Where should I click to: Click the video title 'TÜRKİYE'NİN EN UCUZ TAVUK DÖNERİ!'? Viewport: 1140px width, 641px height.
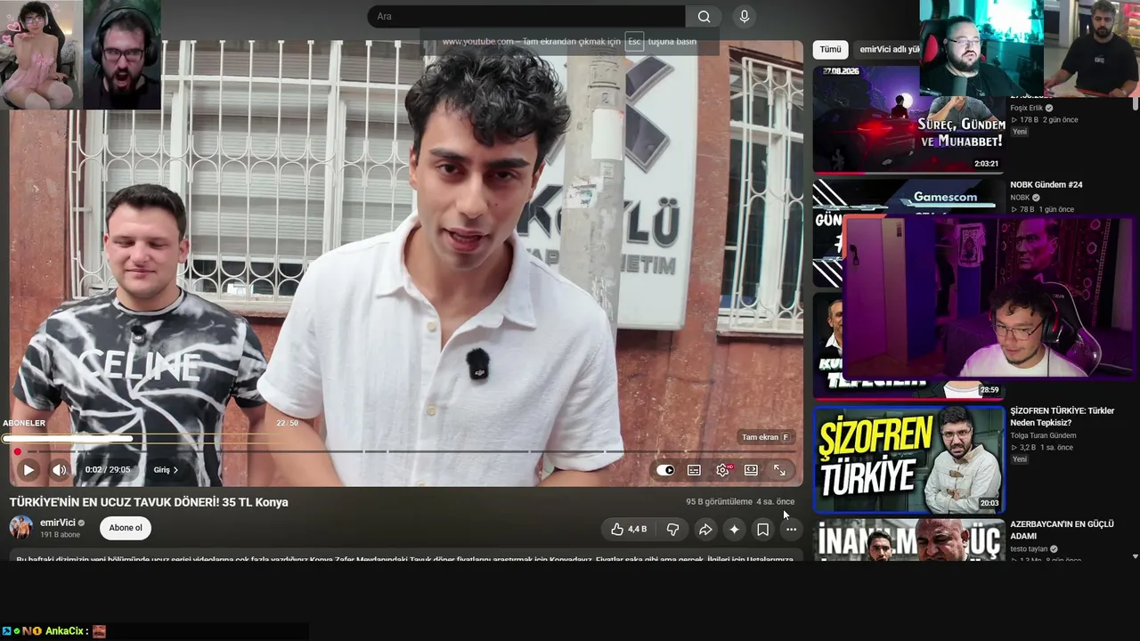[149, 502]
